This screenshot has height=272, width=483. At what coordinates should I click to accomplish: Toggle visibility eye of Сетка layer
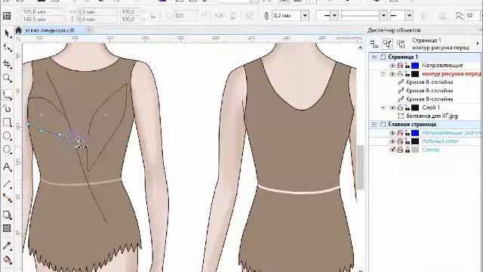(392, 150)
